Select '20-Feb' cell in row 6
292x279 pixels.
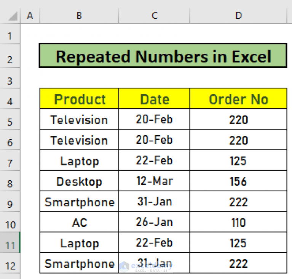tap(155, 139)
